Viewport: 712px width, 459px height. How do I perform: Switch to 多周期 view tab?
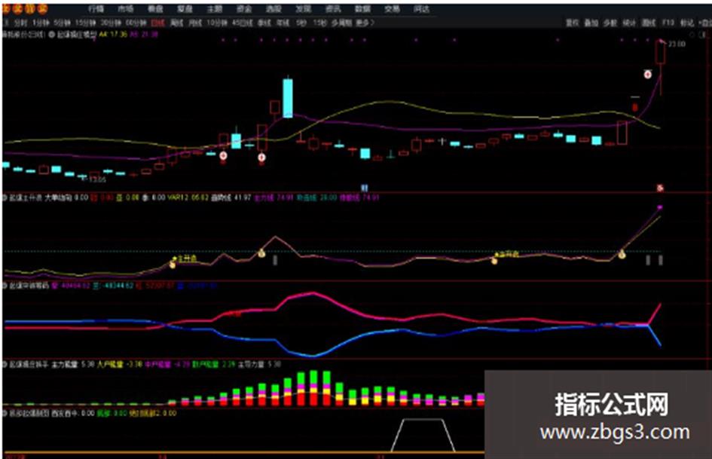pyautogui.click(x=341, y=23)
